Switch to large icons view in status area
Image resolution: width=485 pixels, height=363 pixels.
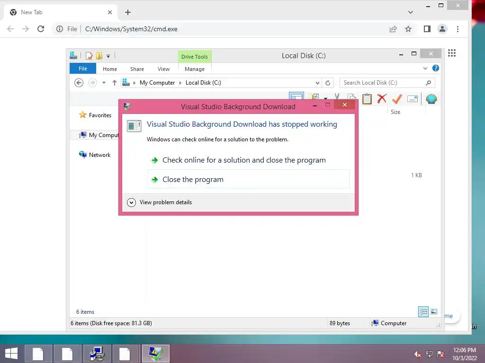(434, 311)
